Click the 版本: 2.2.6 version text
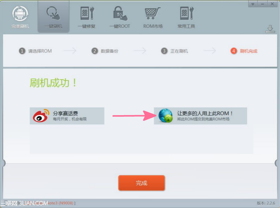 [266, 203]
